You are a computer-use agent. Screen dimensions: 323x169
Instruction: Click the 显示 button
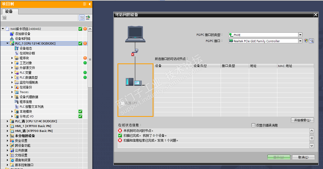click(279, 157)
